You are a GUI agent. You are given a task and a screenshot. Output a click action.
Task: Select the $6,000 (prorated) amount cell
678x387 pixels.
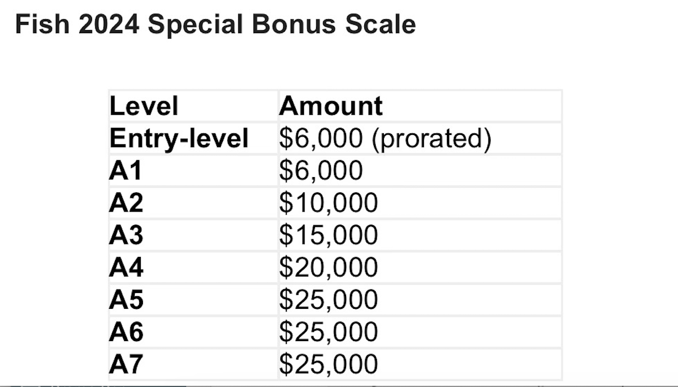(x=385, y=139)
